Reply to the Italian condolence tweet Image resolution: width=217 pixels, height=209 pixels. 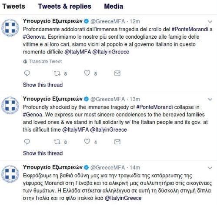click(27, 73)
